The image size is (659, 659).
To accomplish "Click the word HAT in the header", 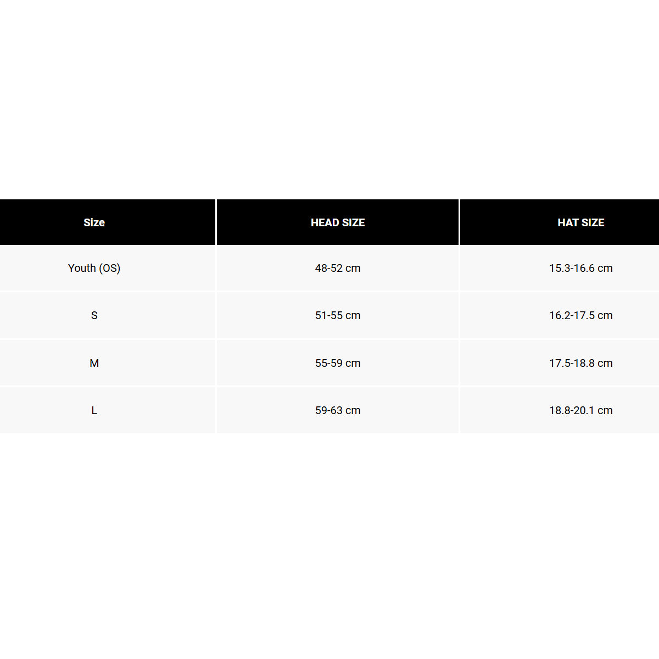I will click(x=568, y=222).
